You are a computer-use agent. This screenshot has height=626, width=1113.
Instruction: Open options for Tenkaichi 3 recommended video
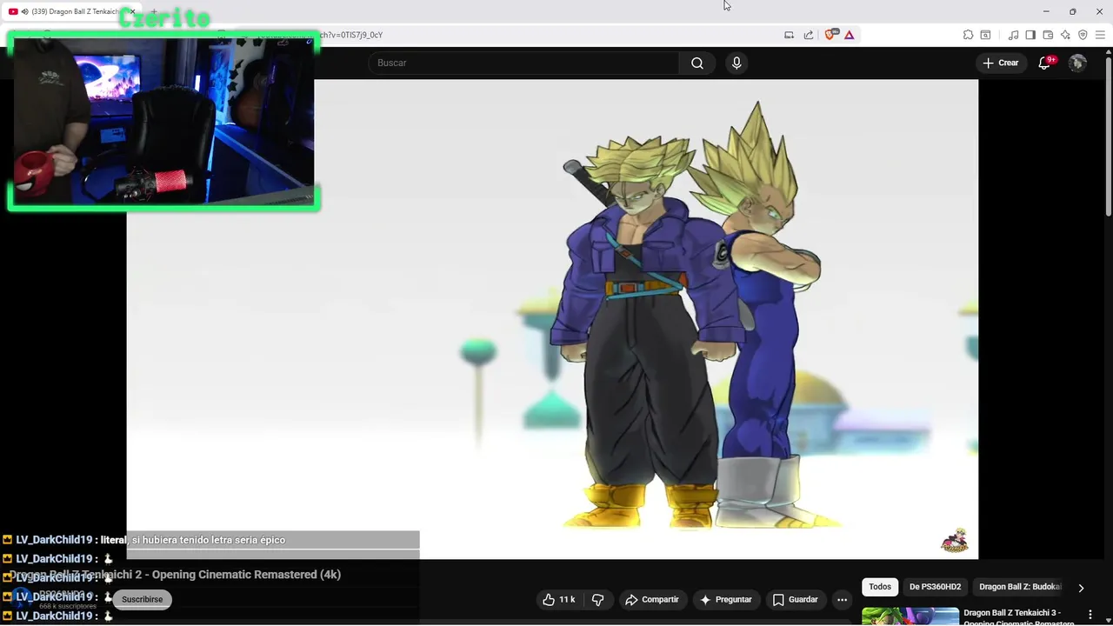pyautogui.click(x=1090, y=615)
